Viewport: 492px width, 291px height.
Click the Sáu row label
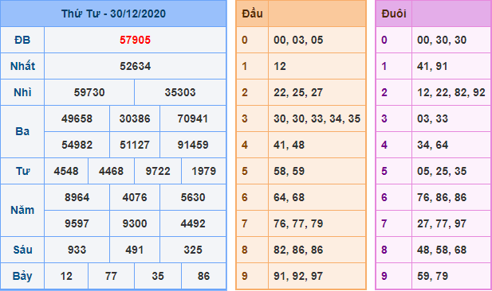click(x=22, y=250)
